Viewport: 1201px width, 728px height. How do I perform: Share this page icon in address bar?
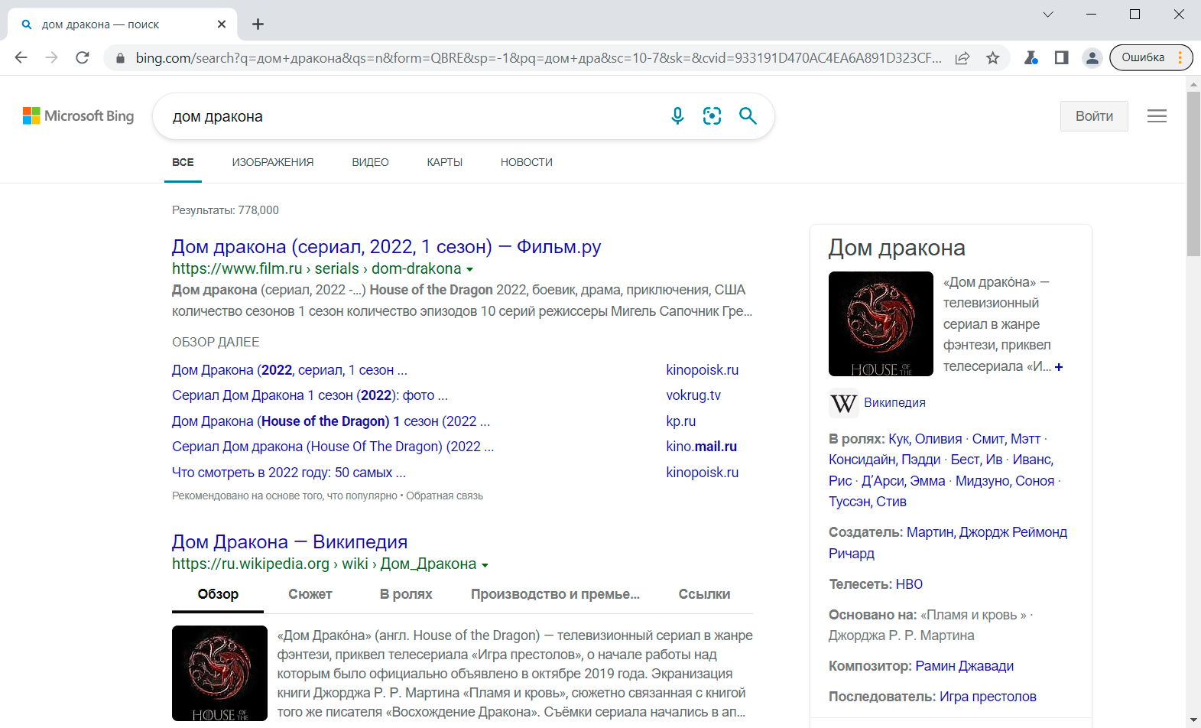[x=962, y=58]
